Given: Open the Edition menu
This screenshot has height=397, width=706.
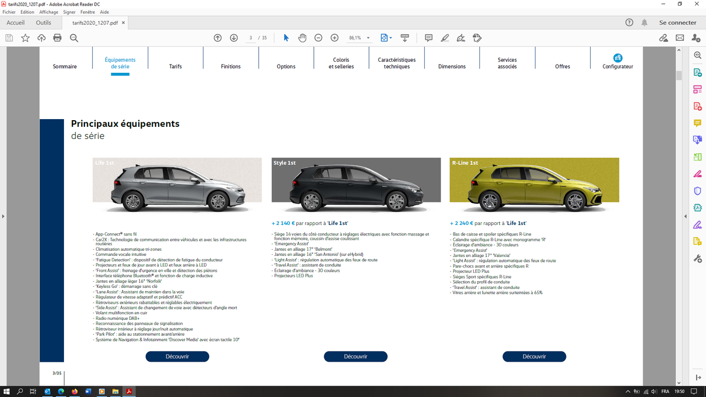Looking at the screenshot, I should pos(27,12).
